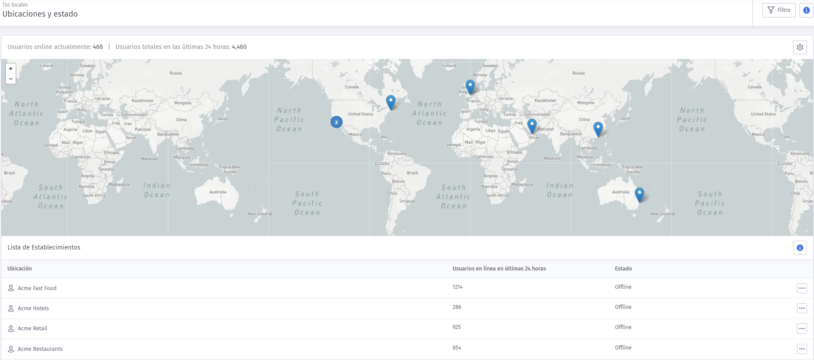Open the Acme Retail location
Image resolution: width=814 pixels, height=360 pixels.
[x=32, y=329]
